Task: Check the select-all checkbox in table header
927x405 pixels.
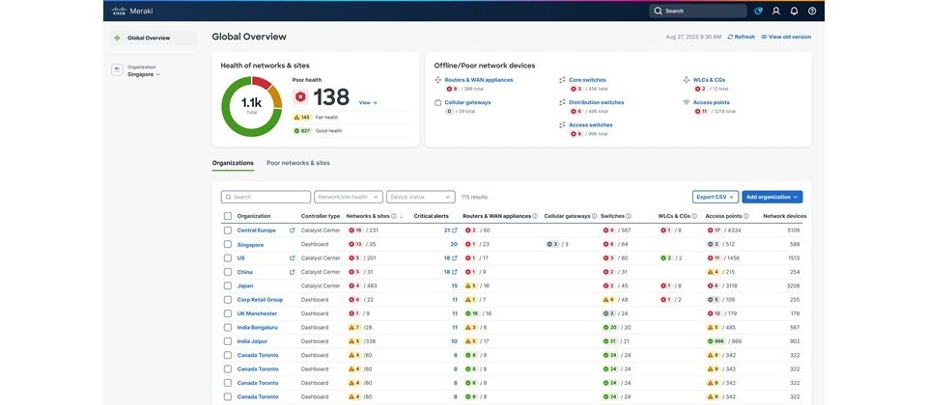Action: (228, 216)
